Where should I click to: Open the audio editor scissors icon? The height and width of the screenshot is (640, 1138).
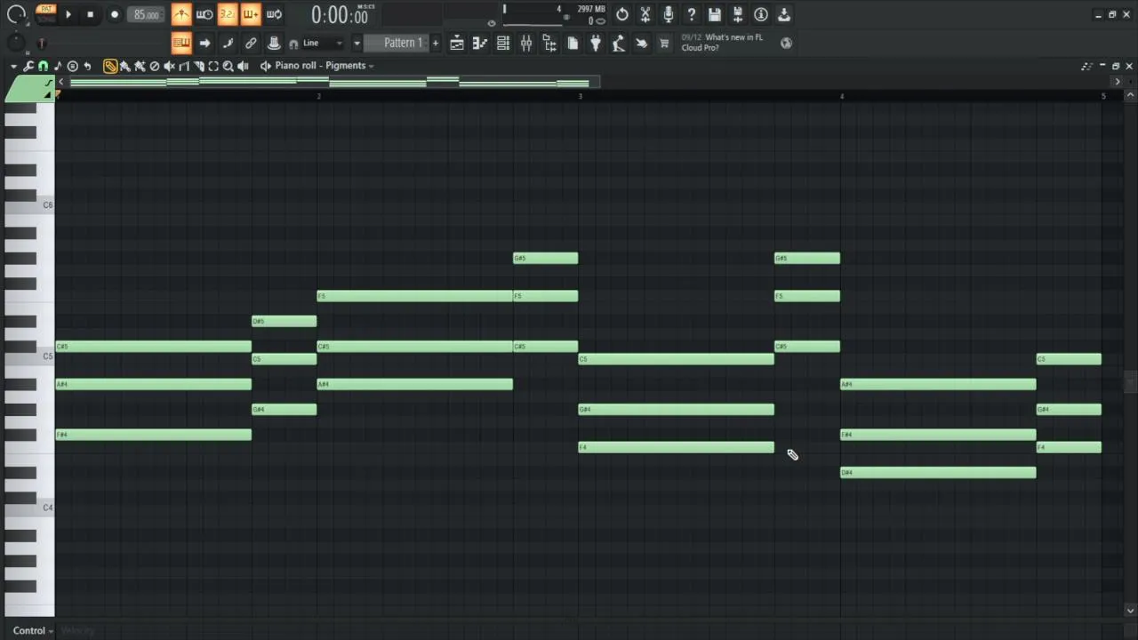pos(645,14)
